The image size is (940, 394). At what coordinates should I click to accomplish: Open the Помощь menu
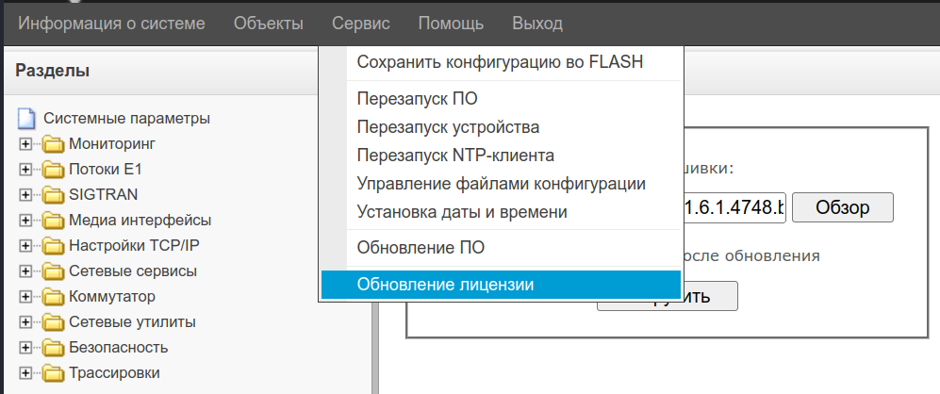451,24
